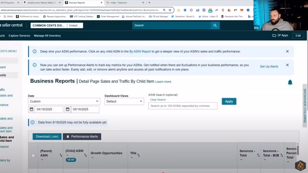
Task: Expand the COMMON CENTS account switcher
Action: [x=57, y=25]
